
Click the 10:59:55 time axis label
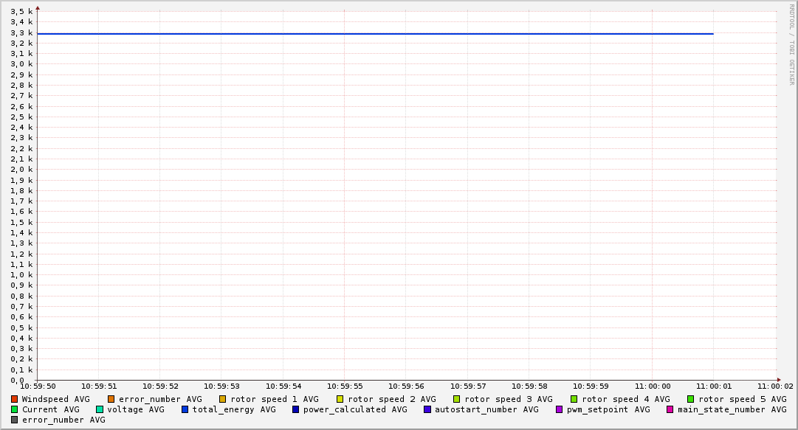point(345,386)
